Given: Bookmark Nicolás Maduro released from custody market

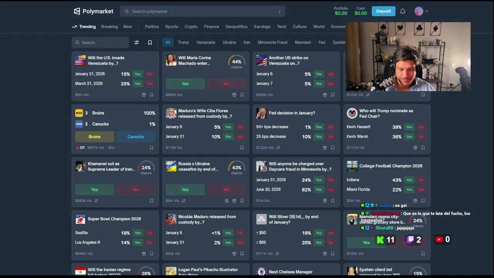Looking at the screenshot, I should point(242,253).
